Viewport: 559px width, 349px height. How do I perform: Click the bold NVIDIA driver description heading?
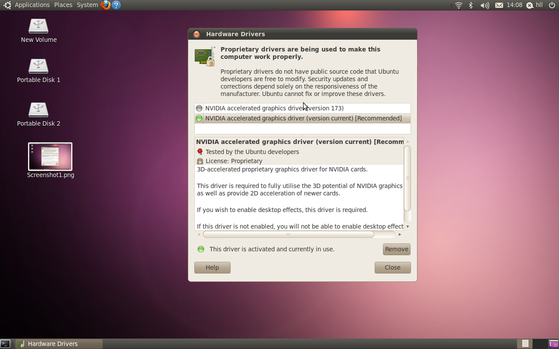[300, 142]
